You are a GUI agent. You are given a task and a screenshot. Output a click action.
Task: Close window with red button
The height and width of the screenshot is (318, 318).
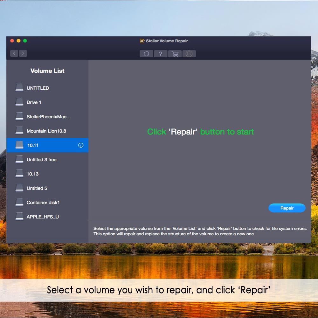[x=12, y=41]
